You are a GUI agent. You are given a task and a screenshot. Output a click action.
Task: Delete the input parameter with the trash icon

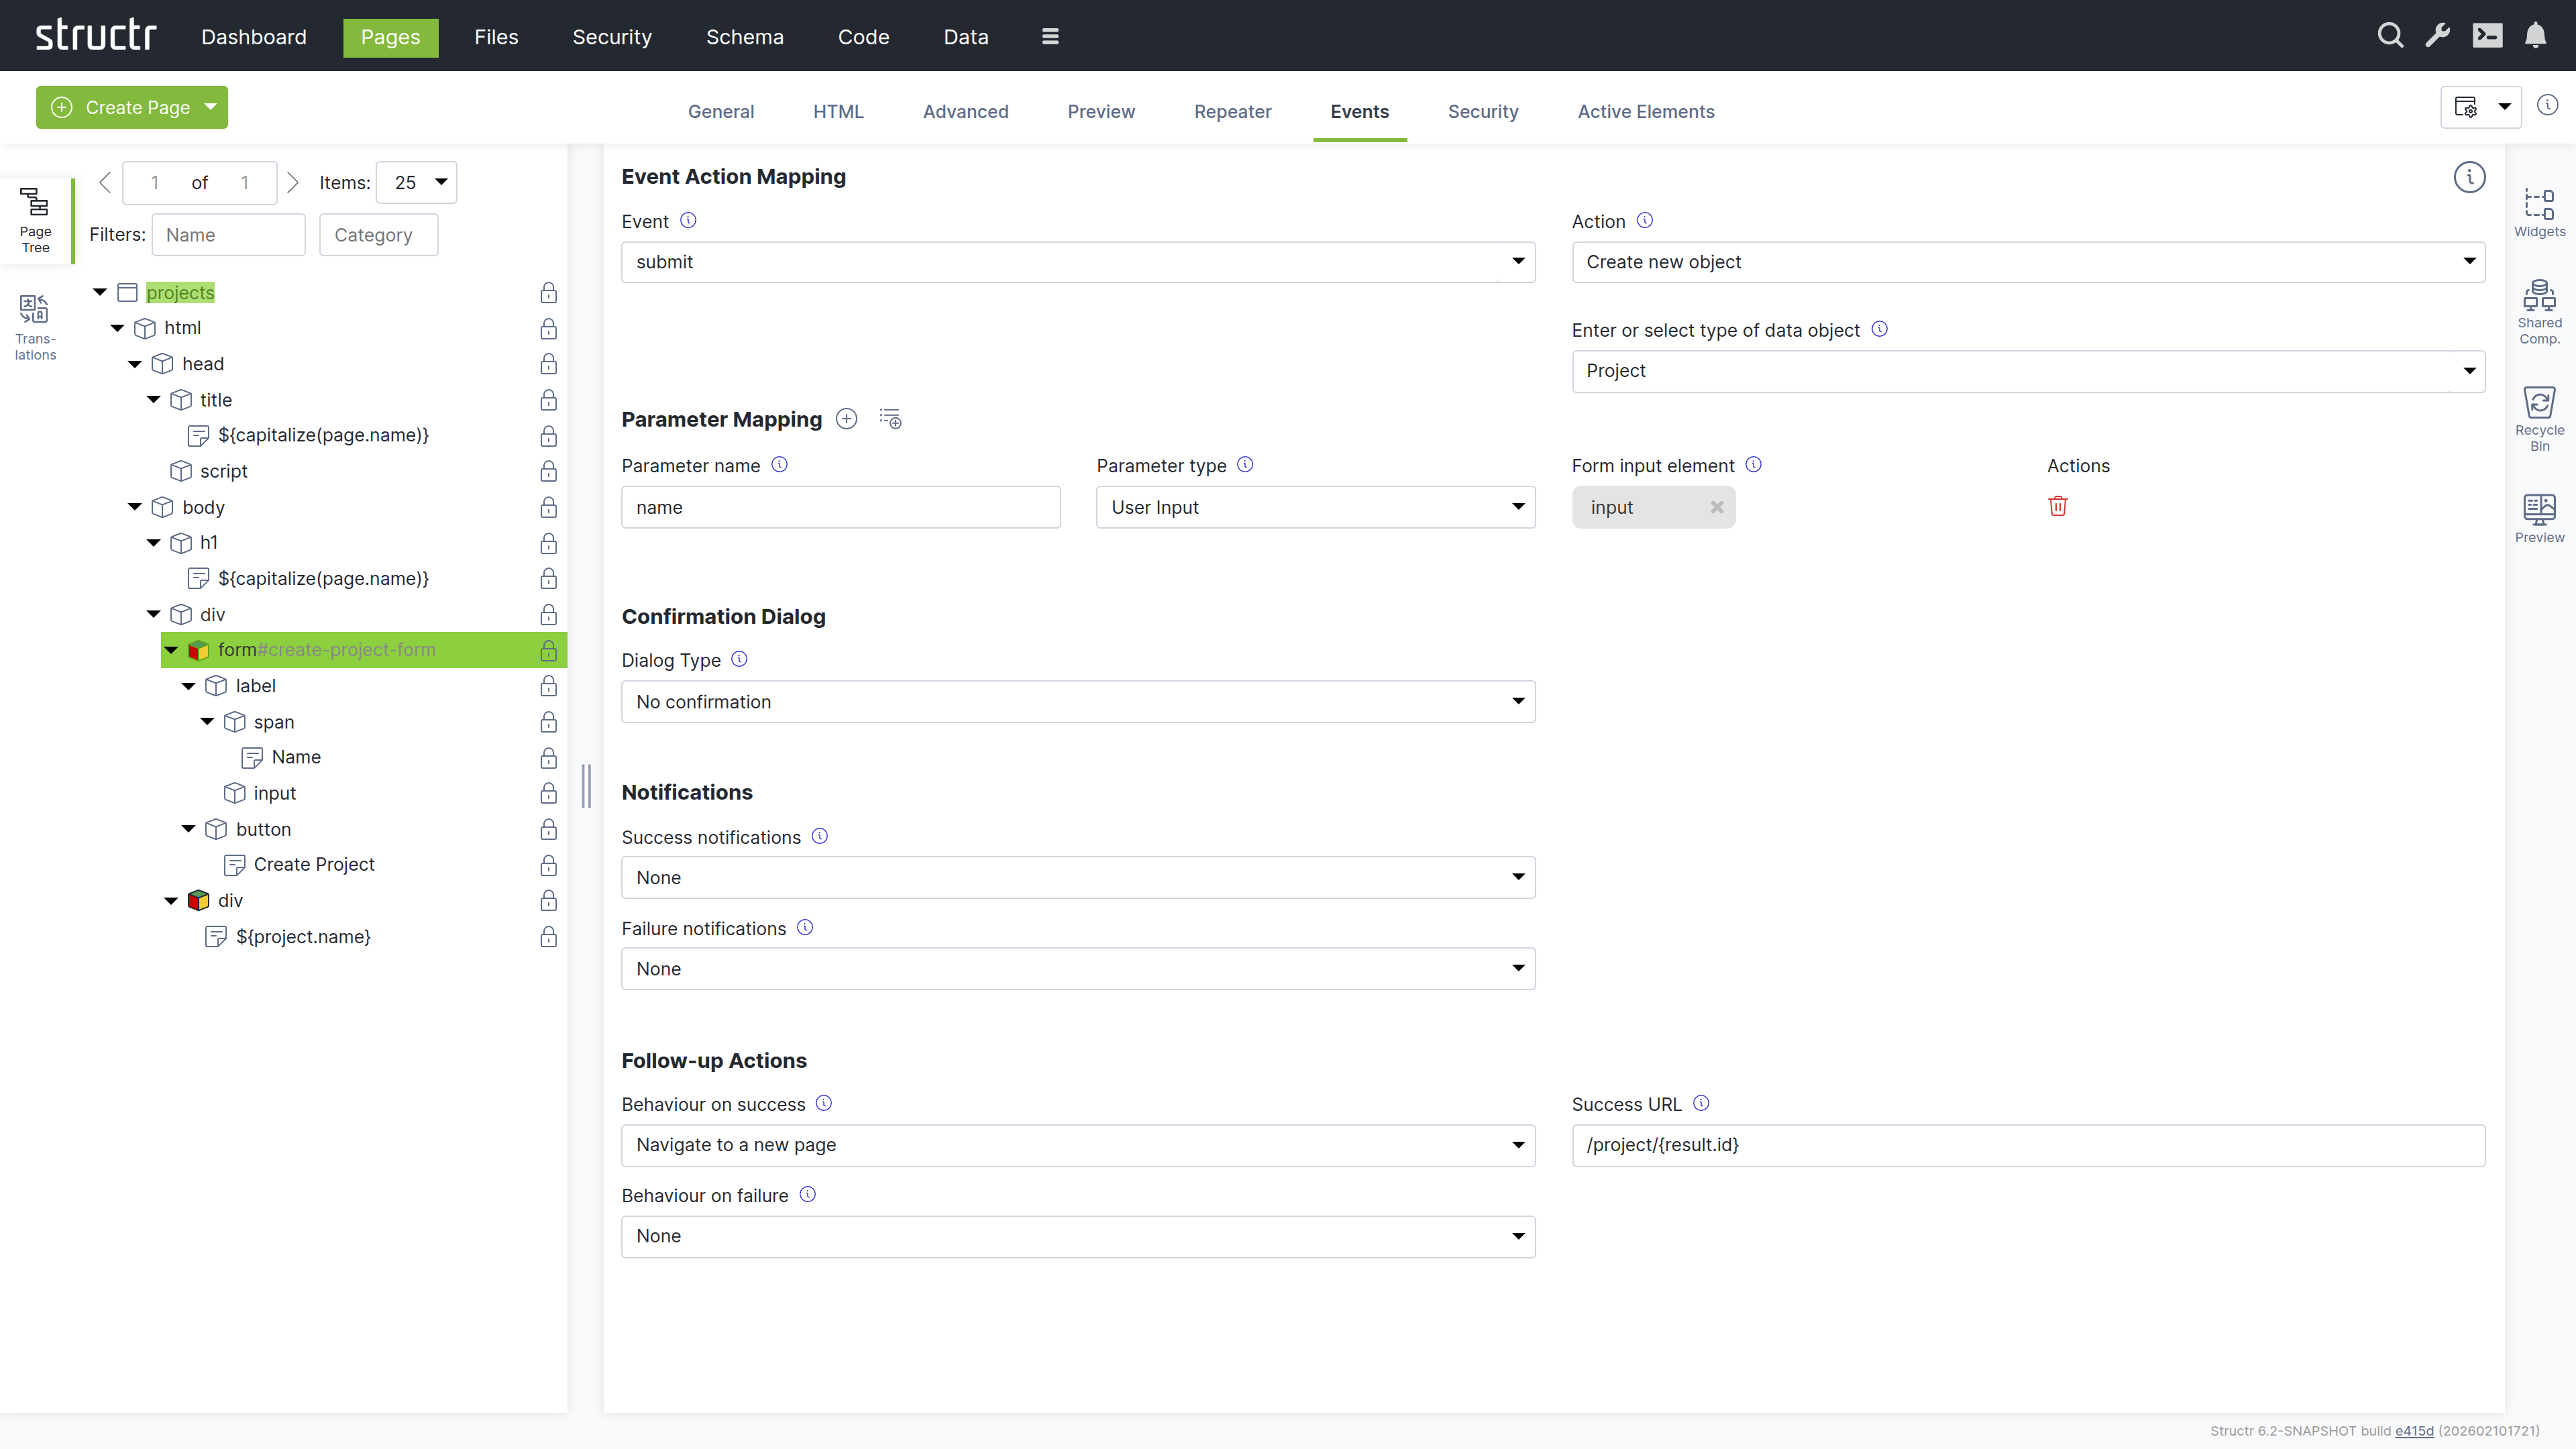(x=2058, y=506)
